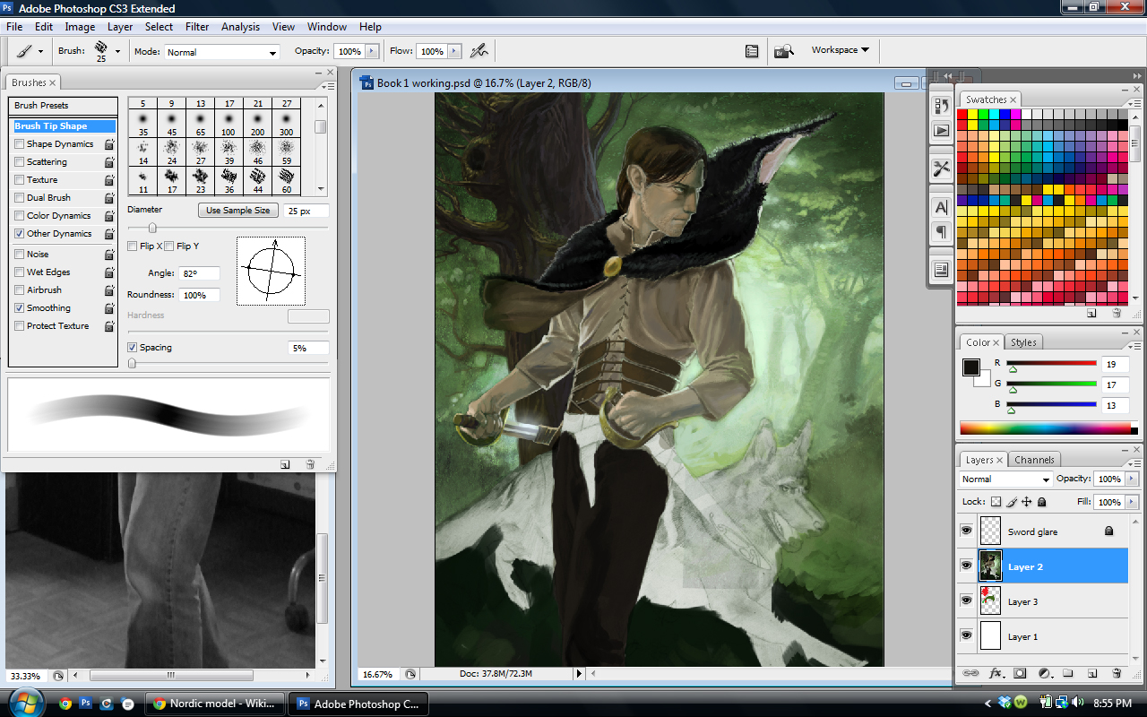Open the layer blend mode dropdown
This screenshot has width=1147, height=717.
click(x=1003, y=479)
